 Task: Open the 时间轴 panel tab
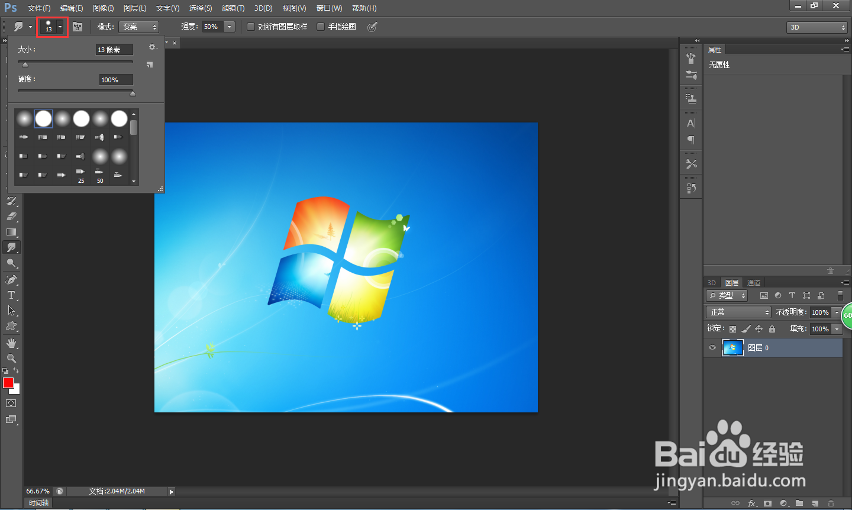click(39, 503)
